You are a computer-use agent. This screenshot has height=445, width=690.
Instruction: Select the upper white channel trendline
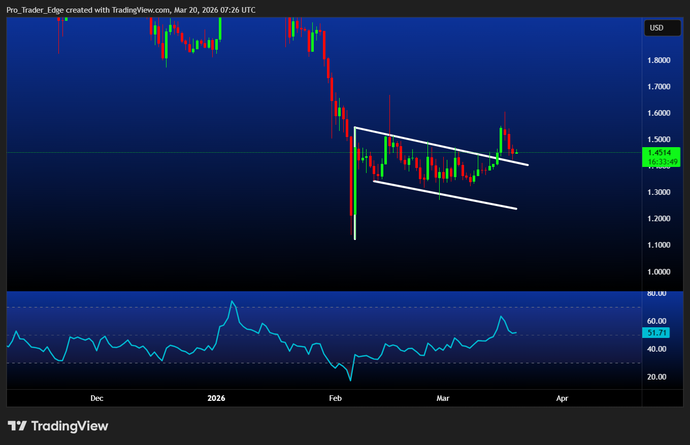click(442, 146)
